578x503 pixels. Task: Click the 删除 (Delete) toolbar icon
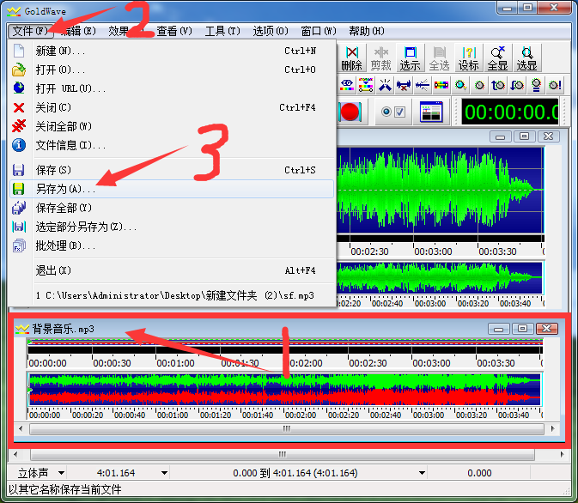point(351,58)
